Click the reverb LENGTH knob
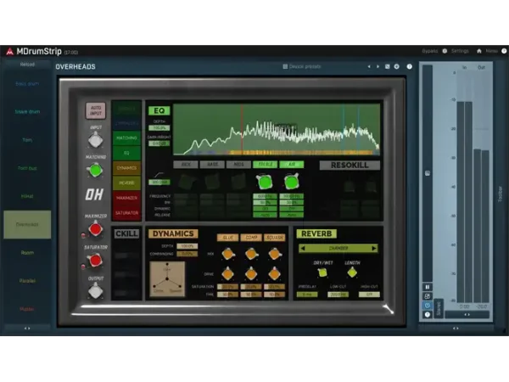The image size is (509, 382). 352,272
